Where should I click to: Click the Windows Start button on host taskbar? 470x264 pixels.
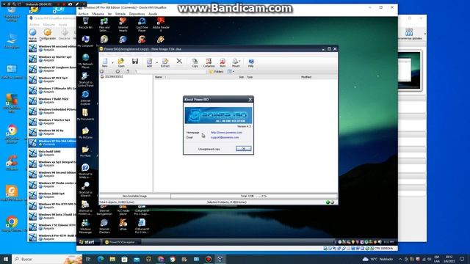[x=6, y=259]
